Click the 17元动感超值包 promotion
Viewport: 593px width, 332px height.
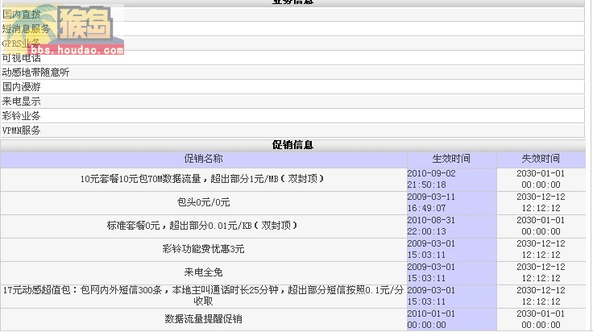204,296
